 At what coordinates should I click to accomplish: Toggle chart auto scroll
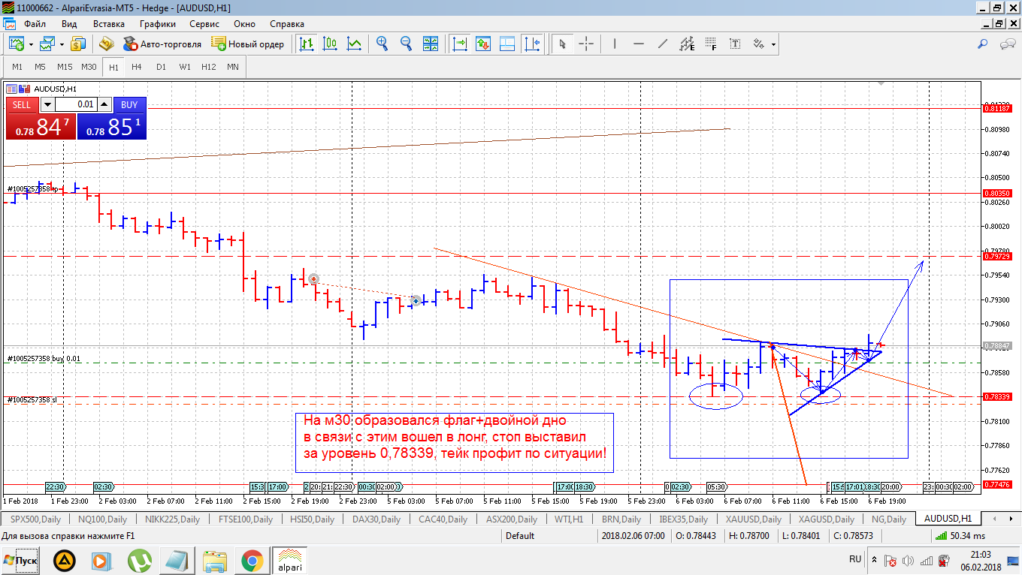click(459, 44)
